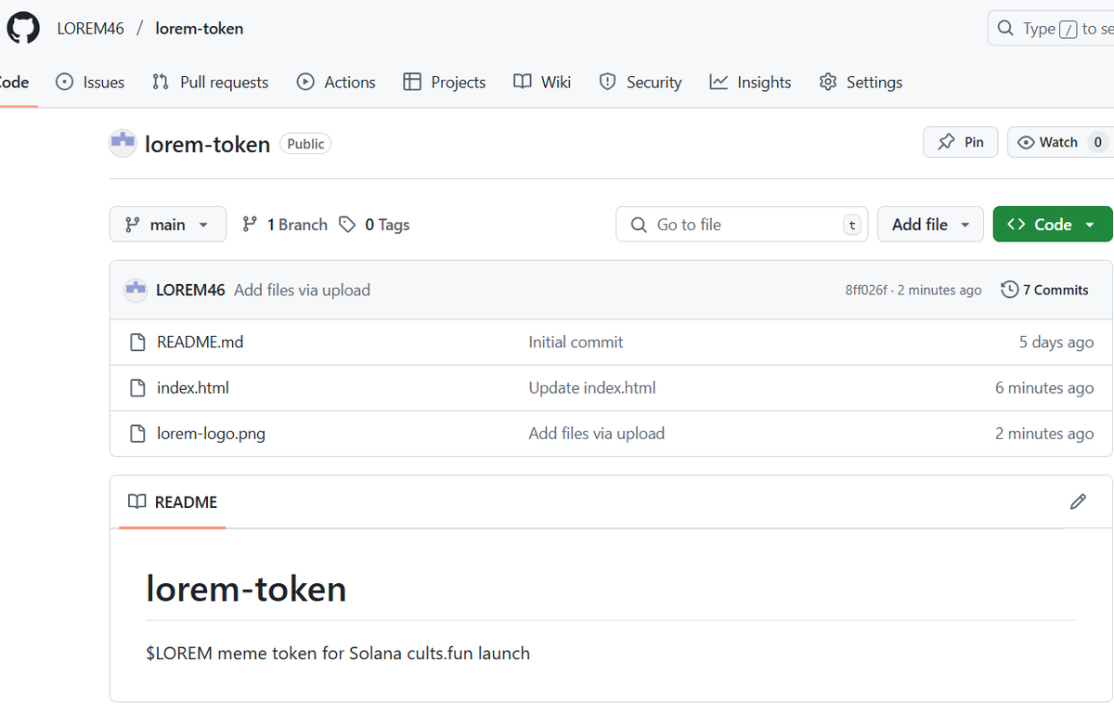The width and height of the screenshot is (1114, 714).
Task: View 7 Commits history
Action: [1045, 290]
